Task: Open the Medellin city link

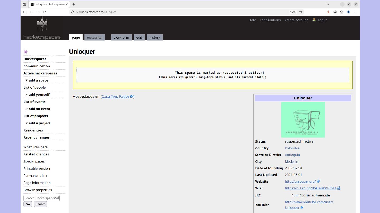Action: click(292, 162)
